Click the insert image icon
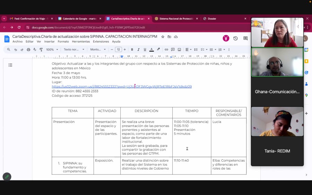This screenshot has height=195, width=312. 179,50
